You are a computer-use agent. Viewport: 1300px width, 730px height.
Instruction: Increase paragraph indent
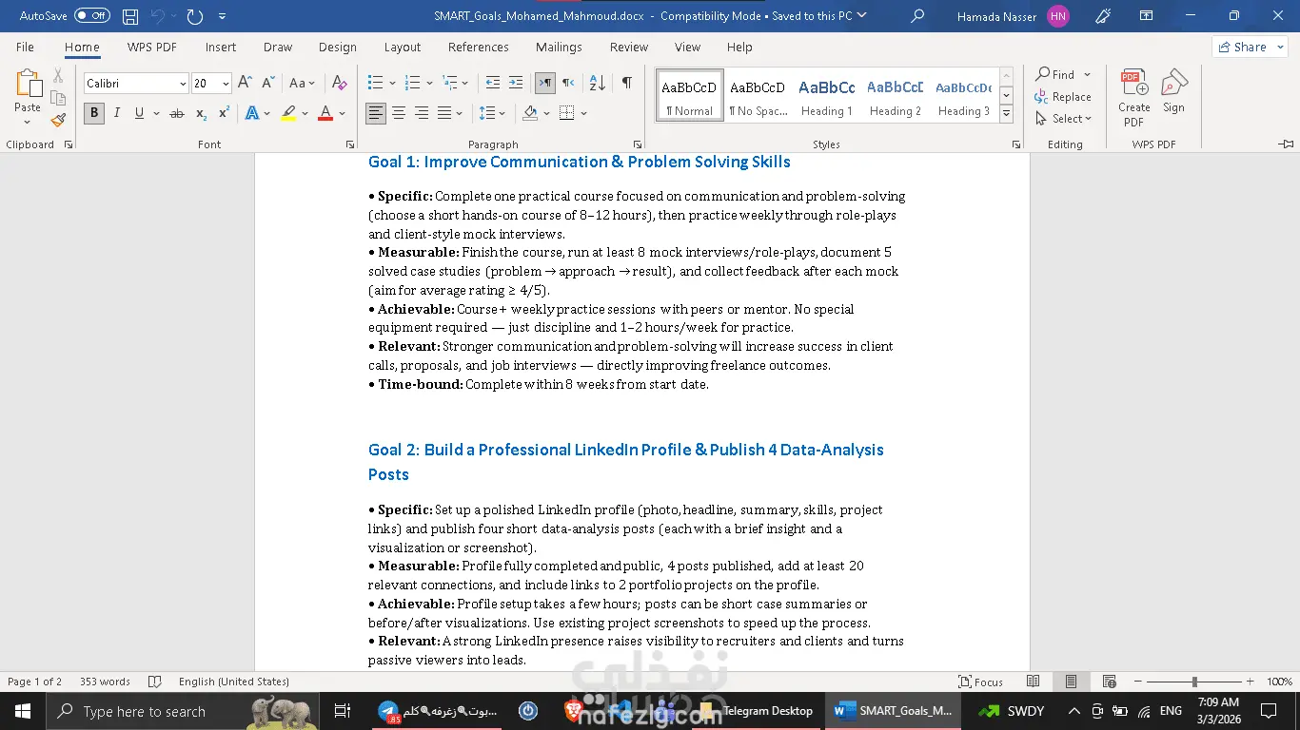pos(515,84)
